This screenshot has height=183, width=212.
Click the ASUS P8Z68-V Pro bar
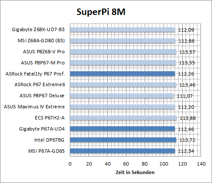123,52
